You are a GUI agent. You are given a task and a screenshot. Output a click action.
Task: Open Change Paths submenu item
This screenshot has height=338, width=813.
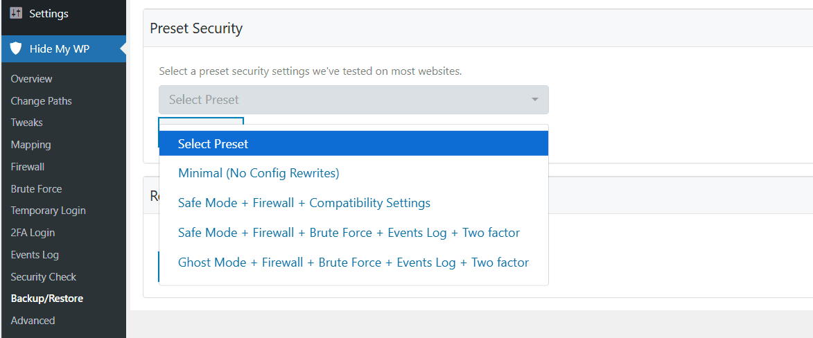tap(42, 101)
